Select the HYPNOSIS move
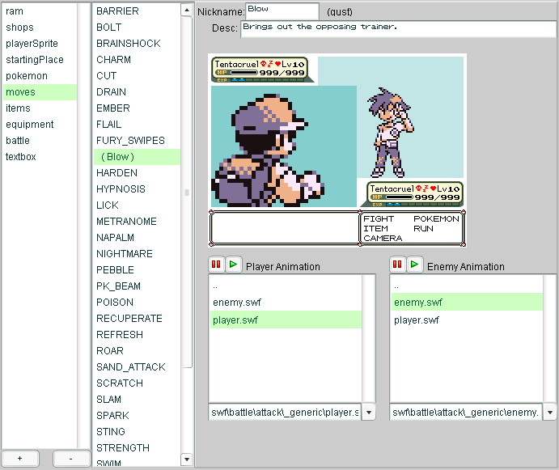This screenshot has height=470, width=559. pos(121,189)
